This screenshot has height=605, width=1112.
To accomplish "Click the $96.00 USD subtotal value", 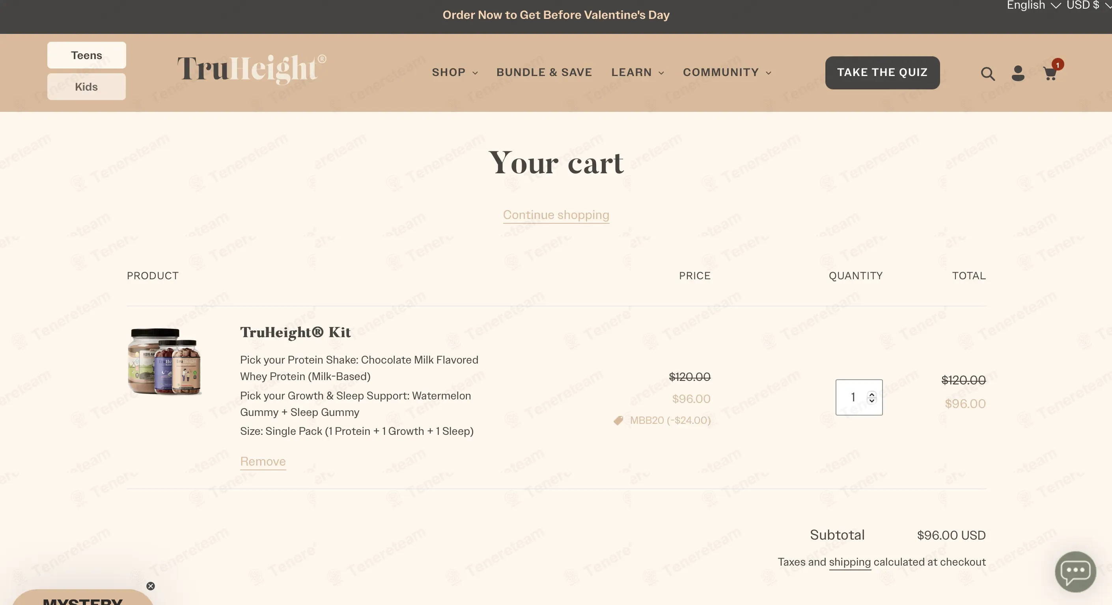I will [951, 535].
